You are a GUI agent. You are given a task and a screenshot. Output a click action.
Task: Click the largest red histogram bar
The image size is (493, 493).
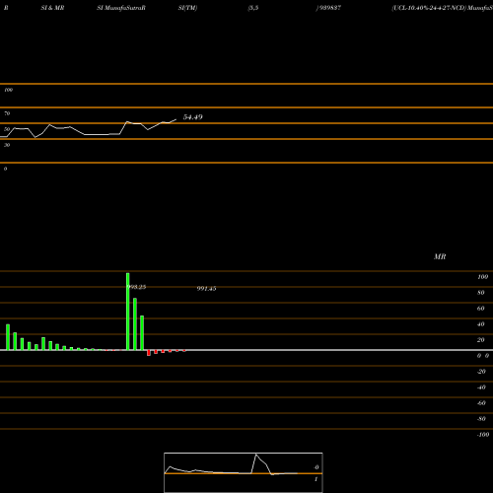(149, 353)
